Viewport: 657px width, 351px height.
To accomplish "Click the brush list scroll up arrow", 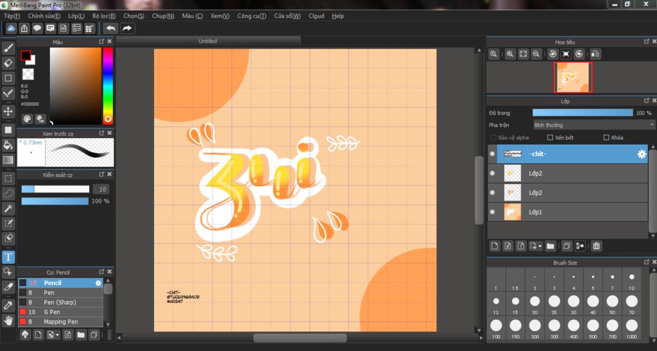I will click(x=108, y=280).
